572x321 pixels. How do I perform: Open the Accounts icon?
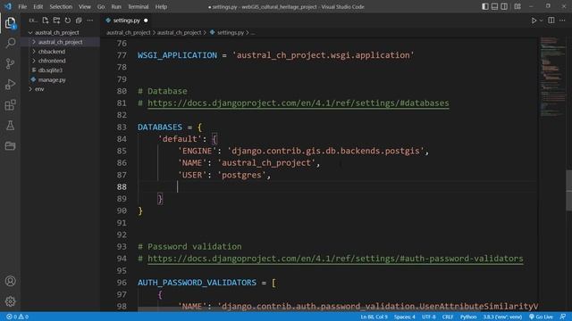click(10, 281)
